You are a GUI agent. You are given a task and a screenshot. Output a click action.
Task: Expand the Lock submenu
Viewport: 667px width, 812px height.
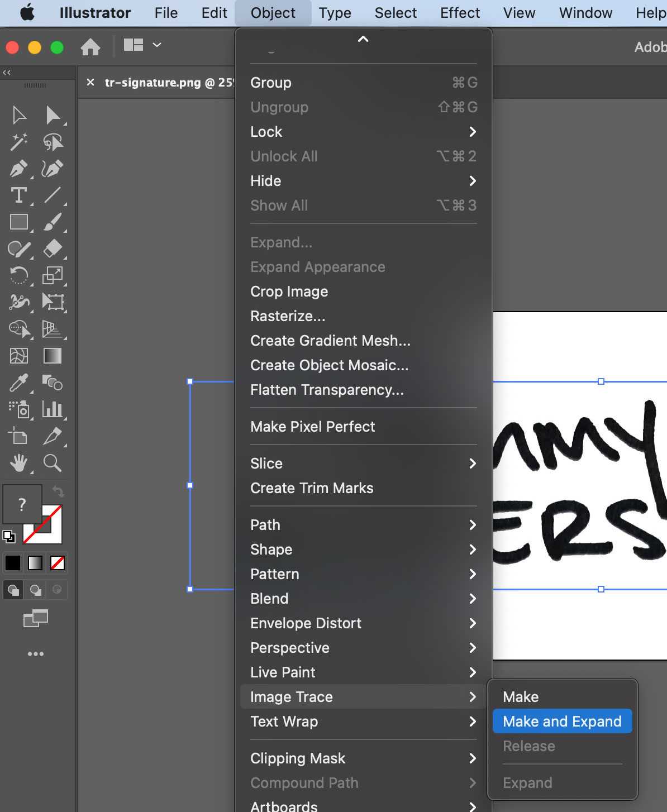[363, 132]
